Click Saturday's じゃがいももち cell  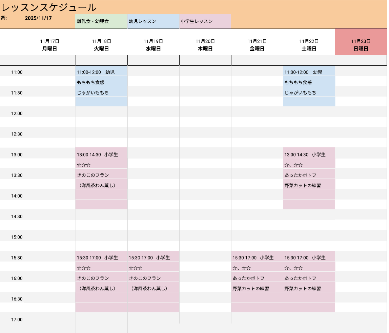tap(309, 92)
